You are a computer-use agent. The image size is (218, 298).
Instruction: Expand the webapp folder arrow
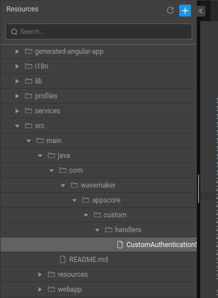pyautogui.click(x=40, y=289)
